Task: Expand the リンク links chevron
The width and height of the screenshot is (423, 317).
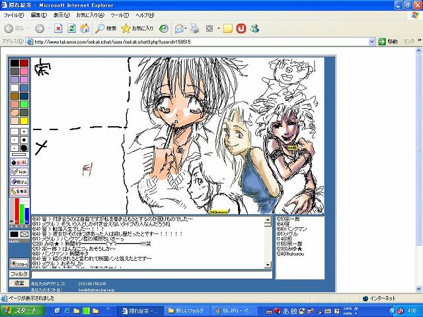Action: pos(420,41)
